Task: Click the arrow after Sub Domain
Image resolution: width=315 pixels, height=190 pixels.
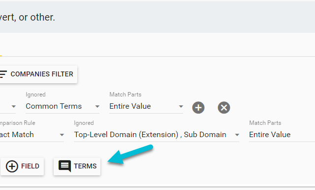Action: tap(237, 135)
